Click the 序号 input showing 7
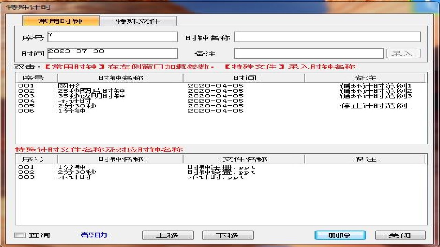Viewport: 440px width, 247px height. click(x=112, y=37)
